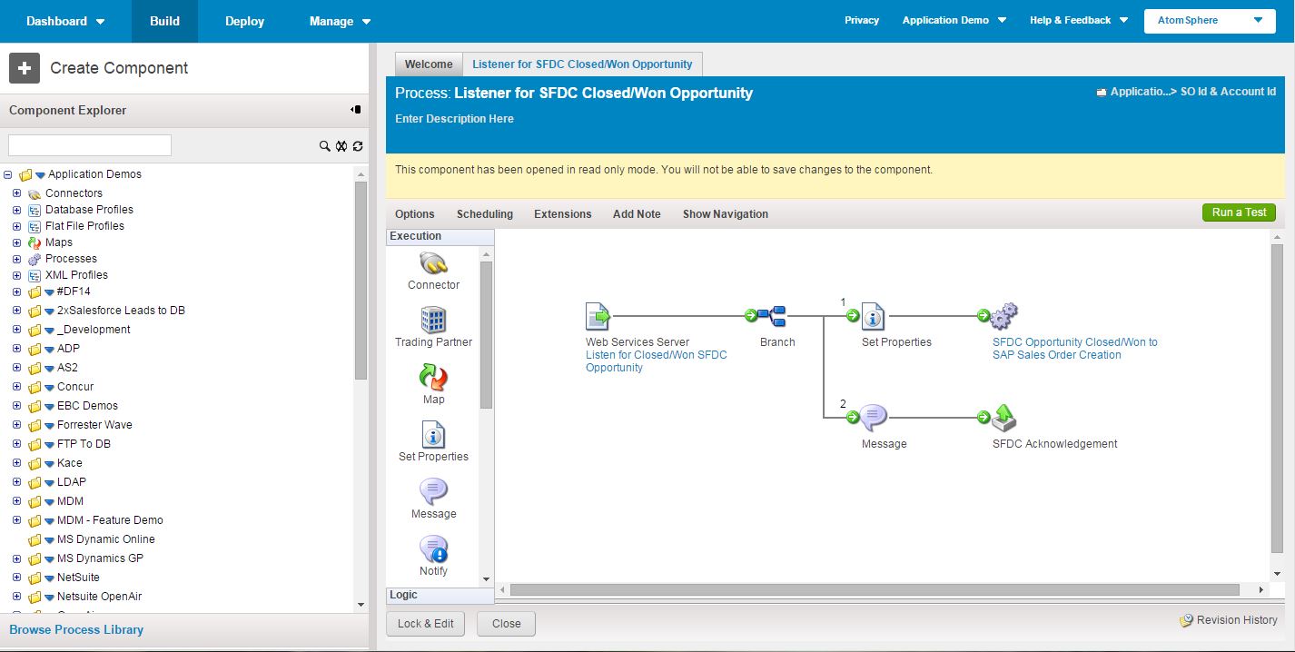This screenshot has height=652, width=1295.
Task: Click the refresh icon in Component Explorer
Action: point(358,146)
